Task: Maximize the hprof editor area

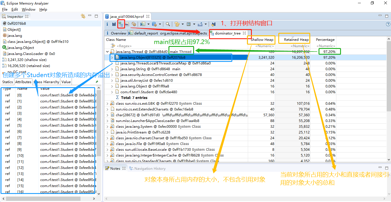Action: pos(386,16)
